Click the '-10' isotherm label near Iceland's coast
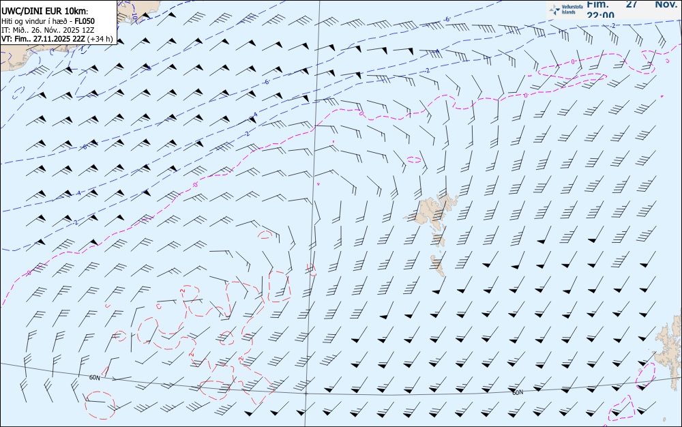 pyautogui.click(x=134, y=15)
